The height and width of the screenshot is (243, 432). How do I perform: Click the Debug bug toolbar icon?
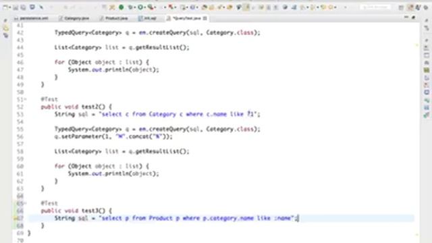(x=130, y=7)
